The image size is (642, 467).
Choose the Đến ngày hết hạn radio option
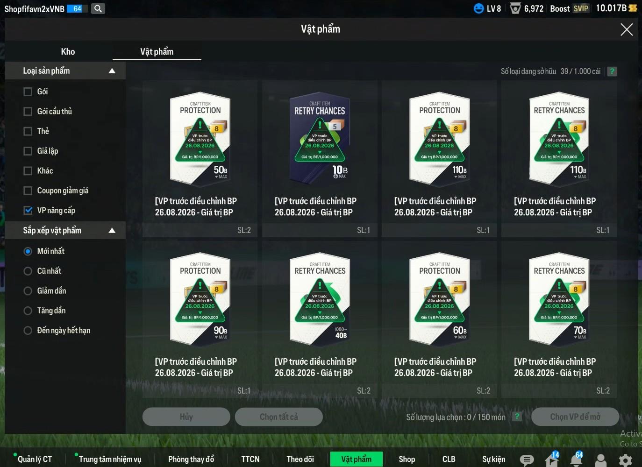(x=28, y=331)
